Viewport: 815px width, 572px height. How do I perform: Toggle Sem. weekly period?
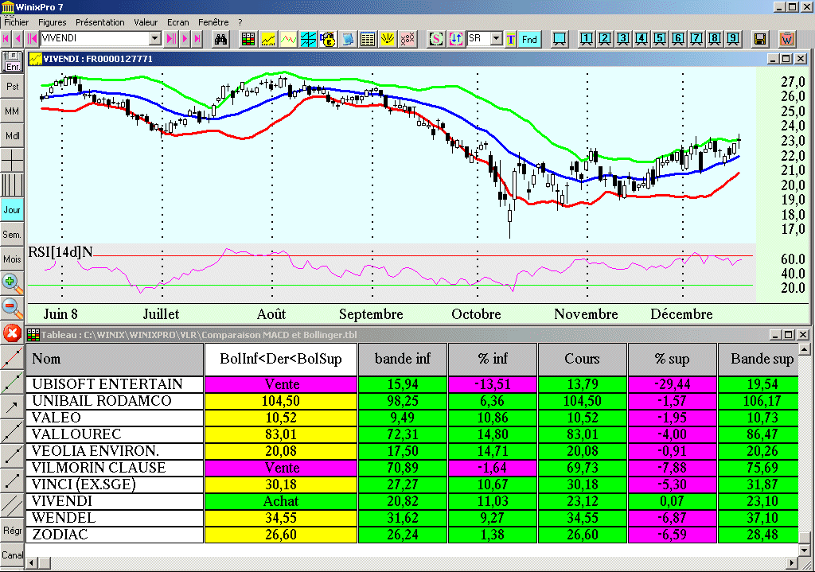[12, 235]
